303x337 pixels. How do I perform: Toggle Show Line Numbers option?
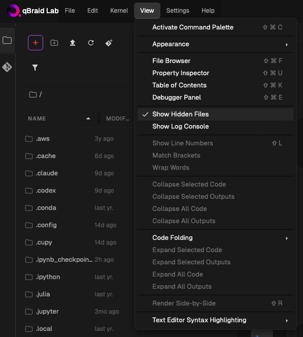point(215,143)
